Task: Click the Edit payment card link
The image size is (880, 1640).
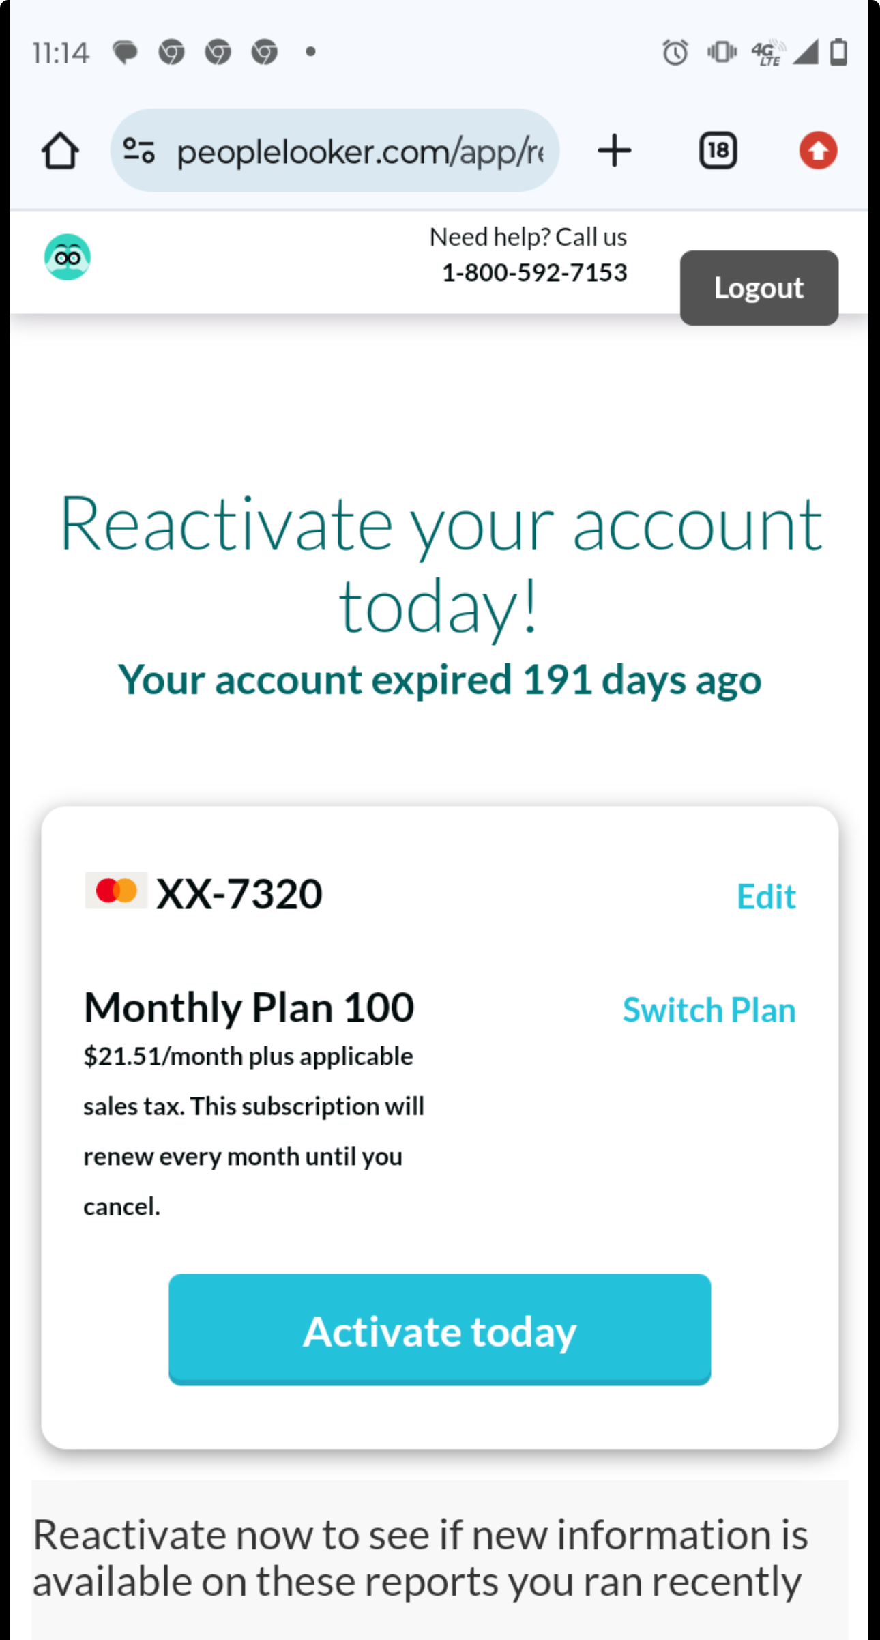Action: point(766,896)
